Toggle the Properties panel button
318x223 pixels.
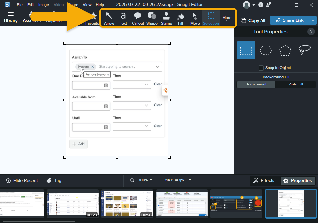(298, 181)
